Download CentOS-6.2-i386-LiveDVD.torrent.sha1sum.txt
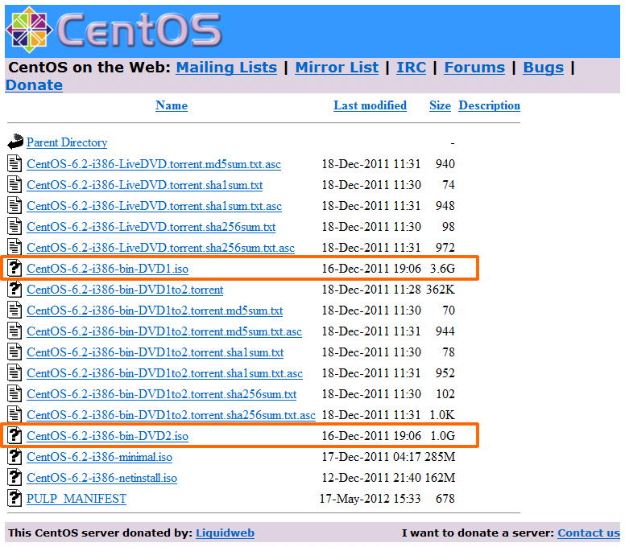 tap(145, 185)
